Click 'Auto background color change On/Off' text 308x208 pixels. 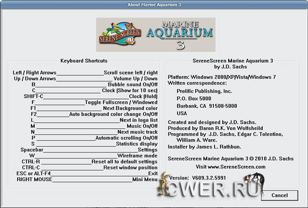click(113, 114)
